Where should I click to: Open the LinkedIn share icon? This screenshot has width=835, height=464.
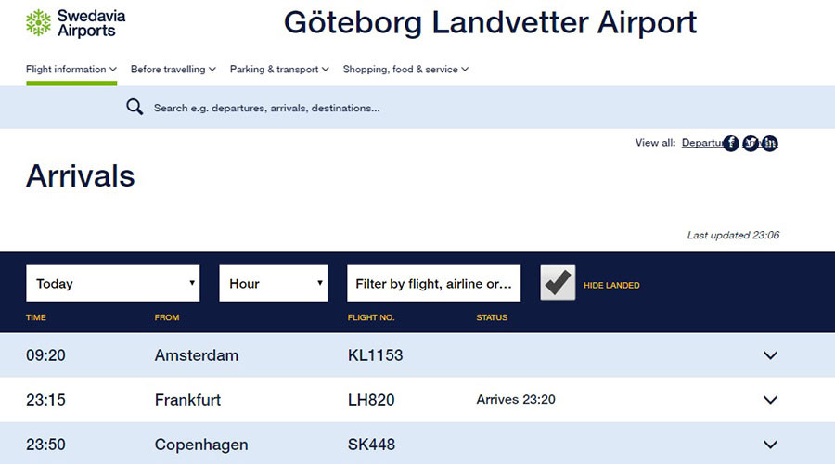tap(769, 143)
